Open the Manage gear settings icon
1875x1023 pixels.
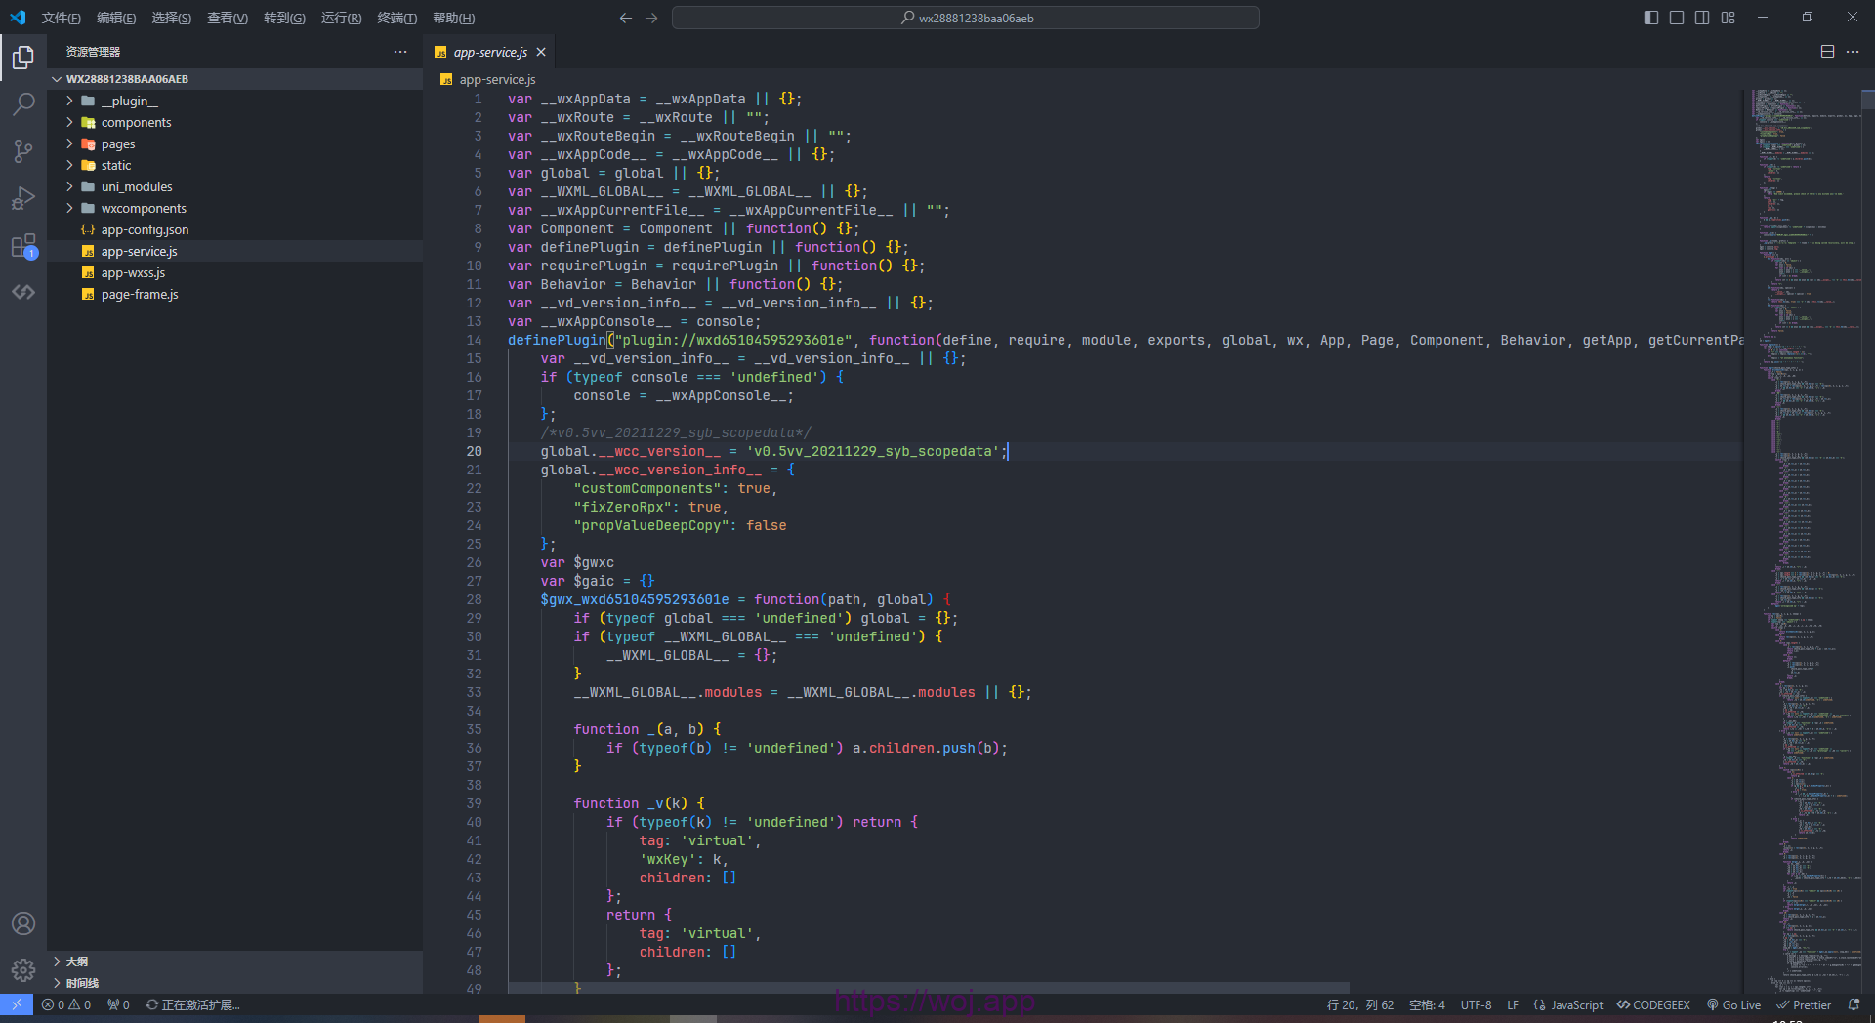pyautogui.click(x=23, y=969)
